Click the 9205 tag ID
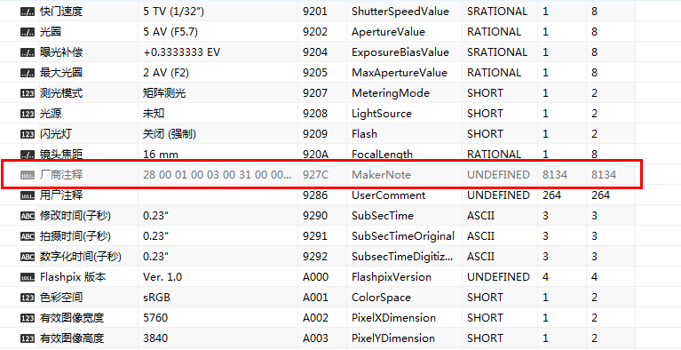This screenshot has width=681, height=350. [315, 73]
